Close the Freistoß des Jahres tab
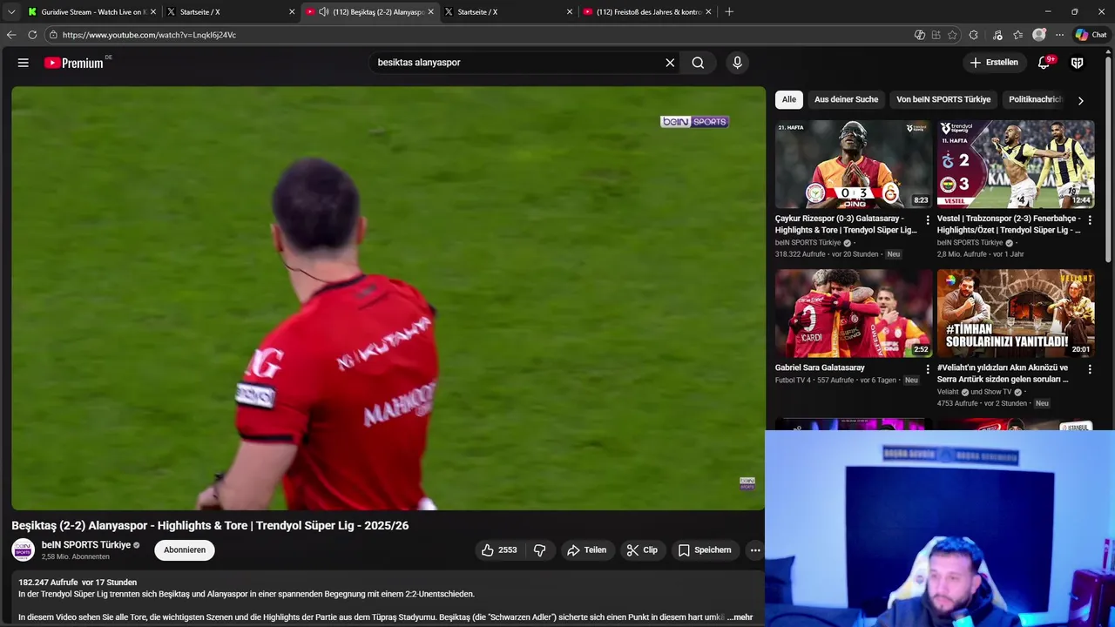 [708, 12]
